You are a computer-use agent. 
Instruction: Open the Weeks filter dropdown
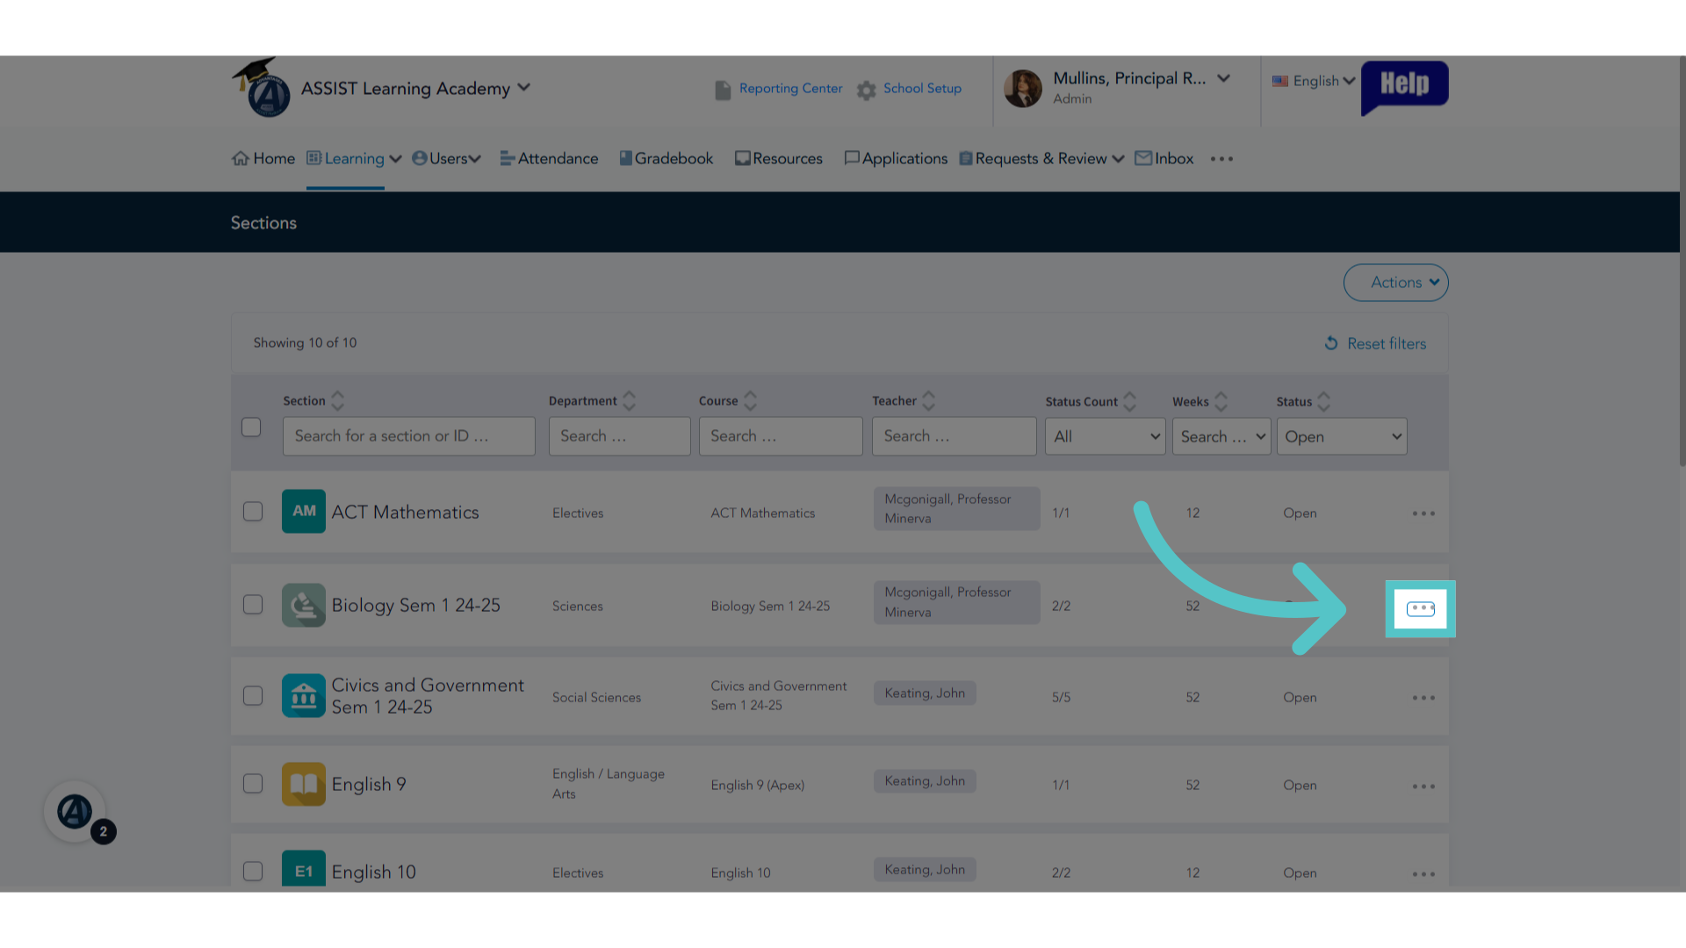pyautogui.click(x=1221, y=436)
